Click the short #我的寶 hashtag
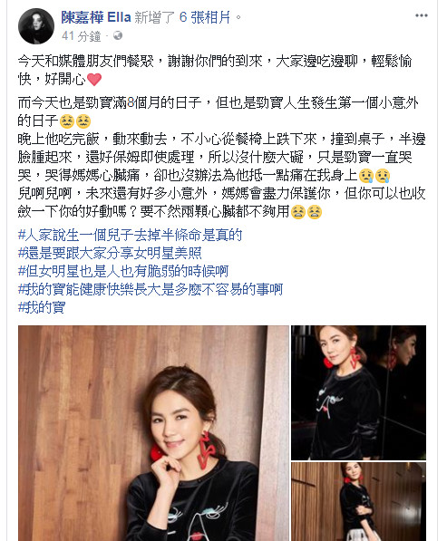Viewport: 447px width, 541px height. (x=42, y=307)
